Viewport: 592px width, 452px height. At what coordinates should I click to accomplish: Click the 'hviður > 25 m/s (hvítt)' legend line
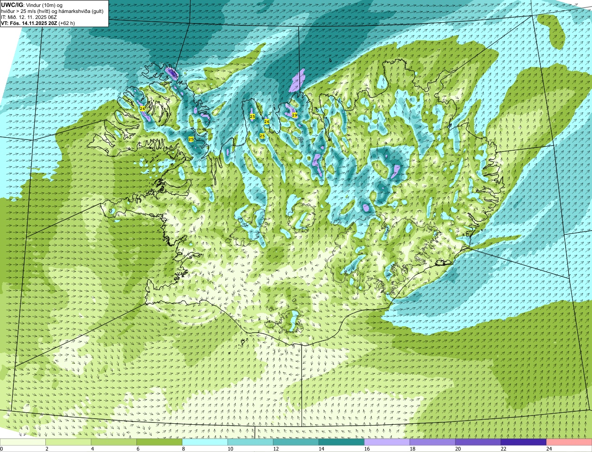point(52,11)
